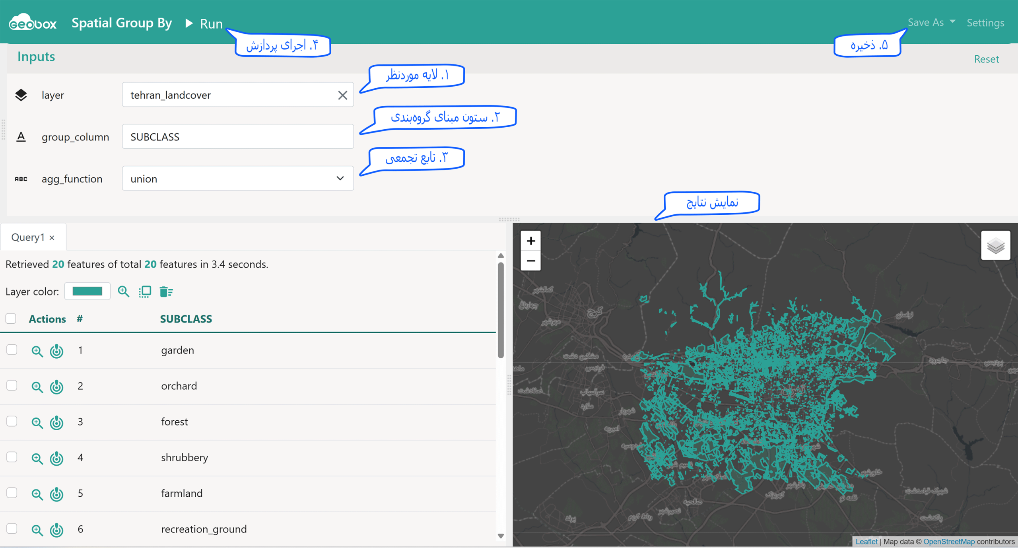1018x548 pixels.
Task: Click the Geobox logo
Action: pyautogui.click(x=33, y=22)
